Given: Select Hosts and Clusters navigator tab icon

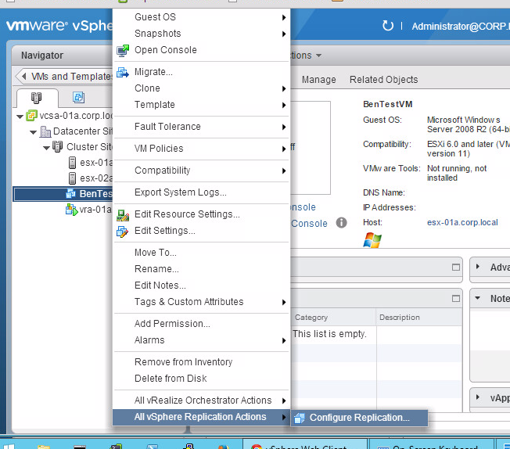Looking at the screenshot, I should (x=36, y=97).
